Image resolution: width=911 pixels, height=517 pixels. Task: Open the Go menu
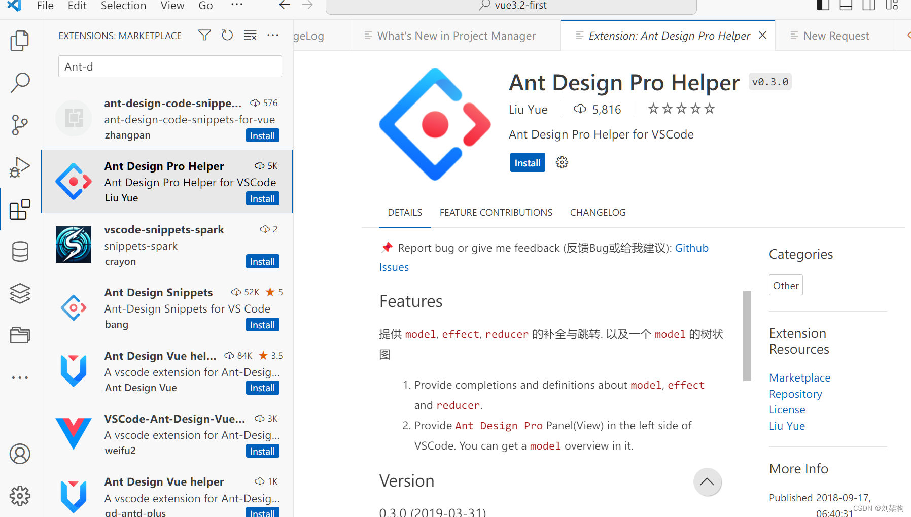(x=205, y=6)
